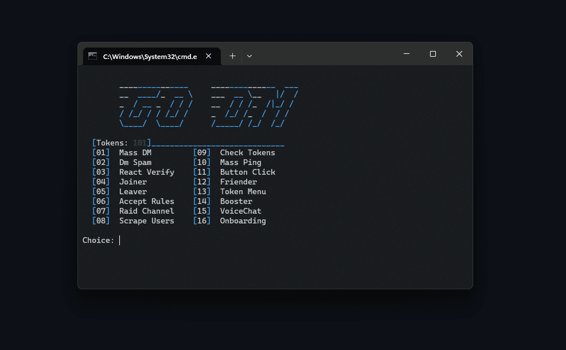Screen dimensions: 566x350
Task: Click the Tokens: 101 counter text
Action: click(x=122, y=143)
